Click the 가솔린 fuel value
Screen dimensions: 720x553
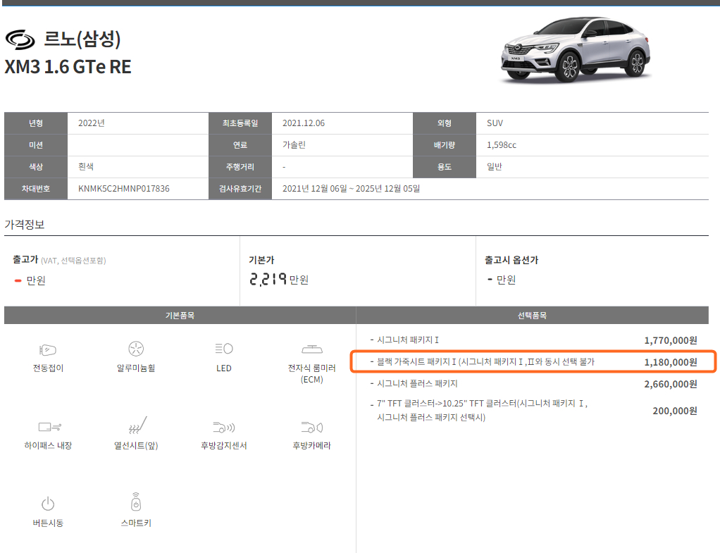pyautogui.click(x=294, y=144)
